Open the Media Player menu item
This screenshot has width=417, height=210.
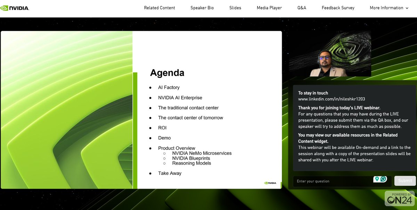click(269, 8)
